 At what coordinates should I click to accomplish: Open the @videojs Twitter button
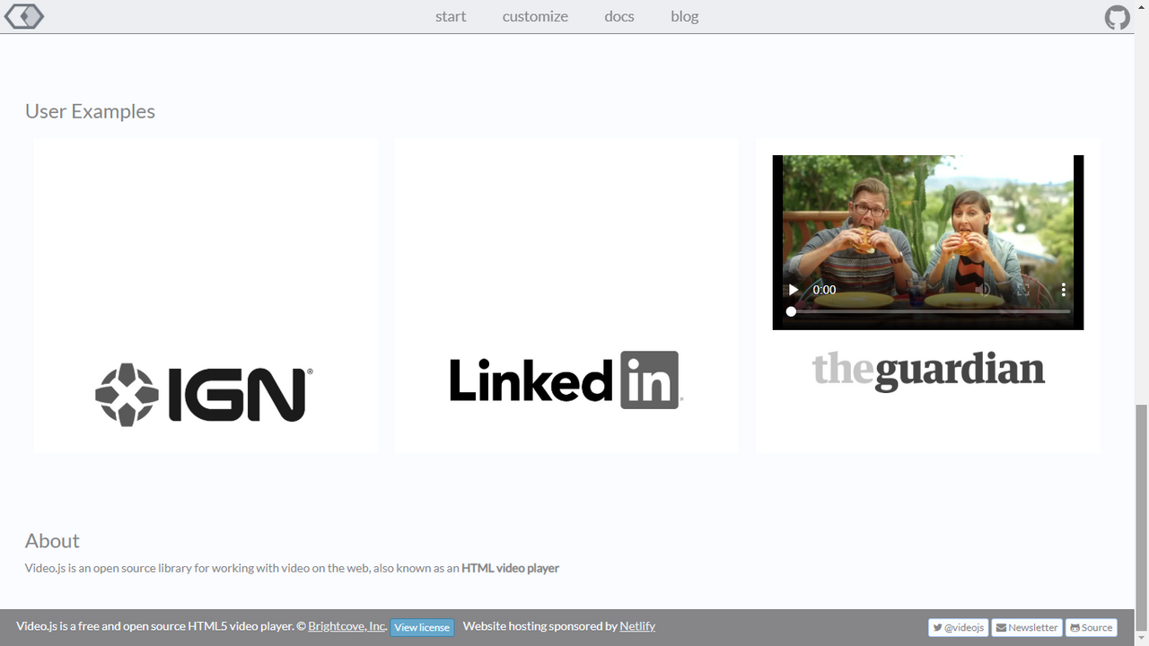pos(959,627)
